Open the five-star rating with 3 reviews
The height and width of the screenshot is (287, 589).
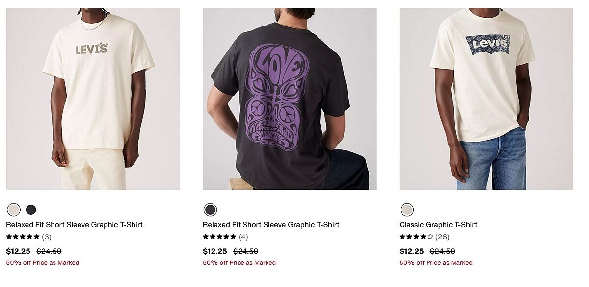pos(23,237)
